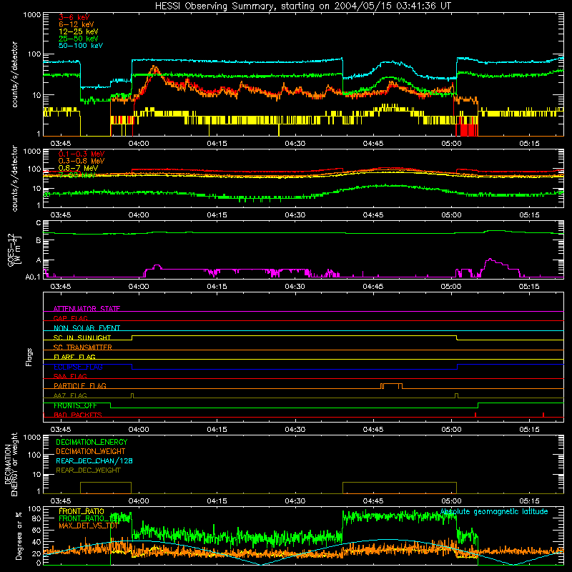Click the 'GAP_FLAG' flag label
Screen dimensions: 572x572
click(70, 318)
